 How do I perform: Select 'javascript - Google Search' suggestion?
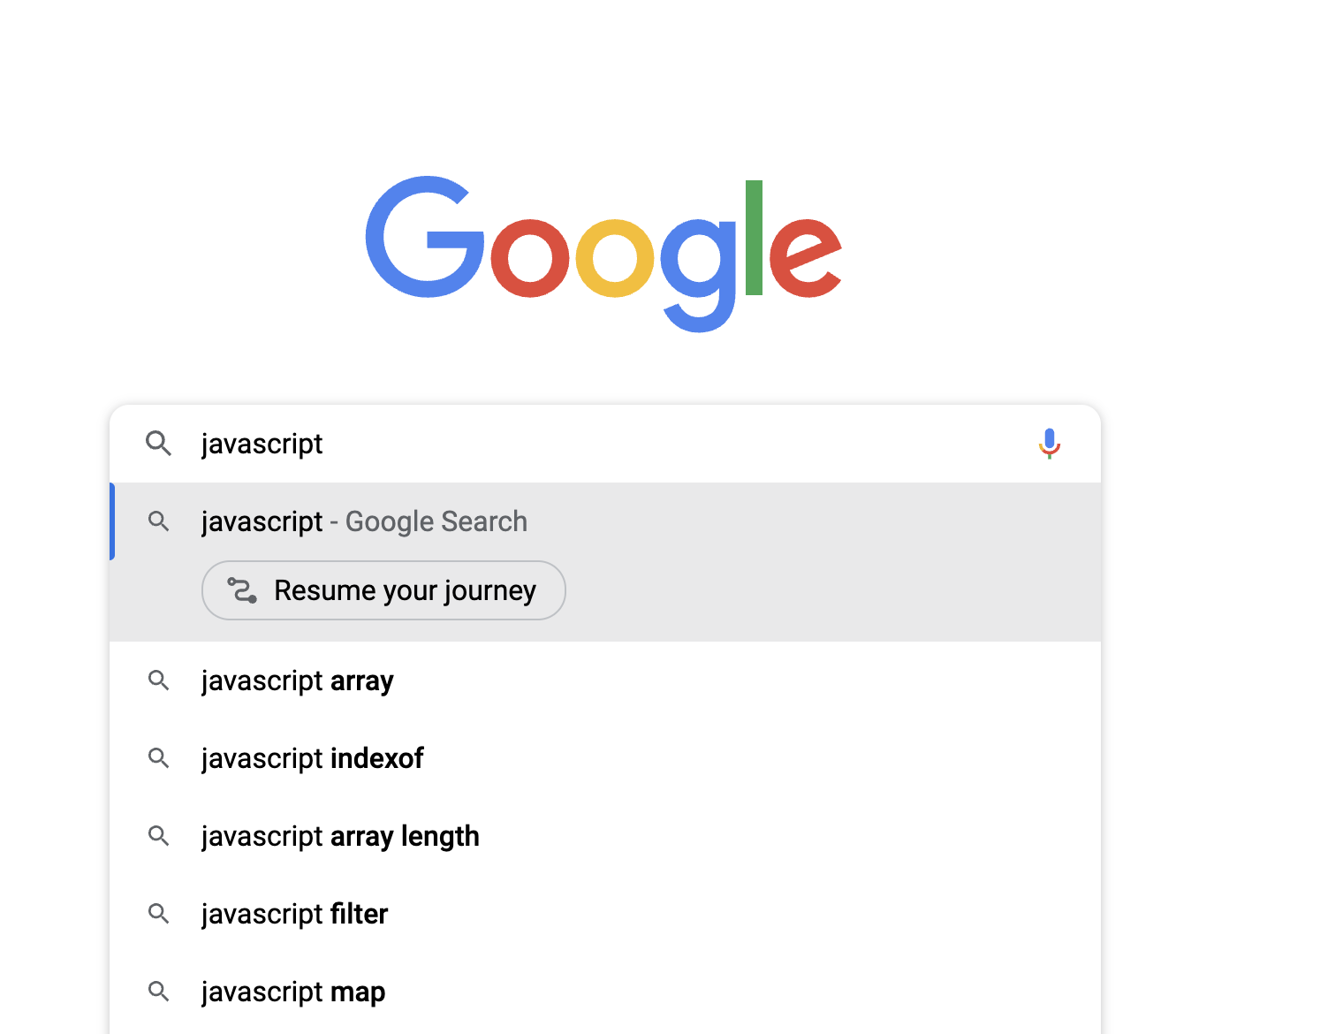(x=364, y=521)
